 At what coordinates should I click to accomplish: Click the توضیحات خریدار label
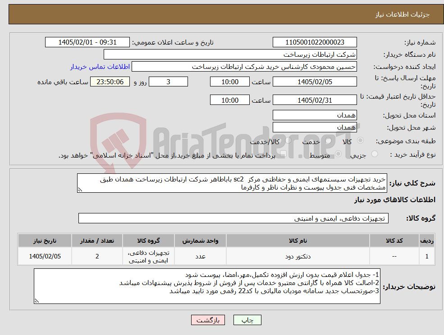point(409,287)
